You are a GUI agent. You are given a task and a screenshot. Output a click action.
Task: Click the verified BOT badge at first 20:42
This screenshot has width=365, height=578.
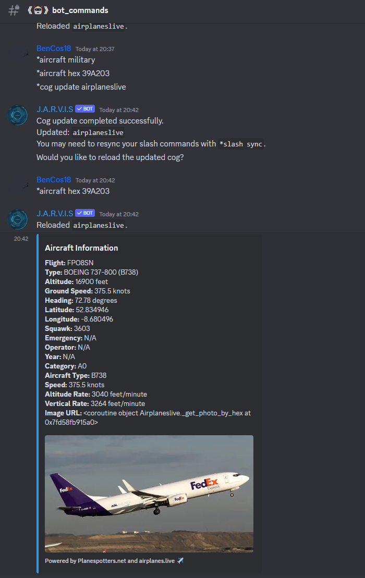point(85,109)
